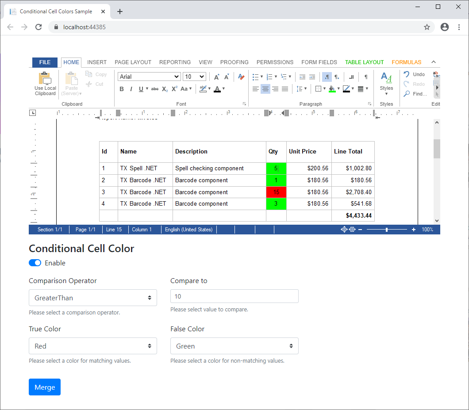Image resolution: width=469 pixels, height=410 pixels.
Task: Undo the last action
Action: tap(414, 74)
